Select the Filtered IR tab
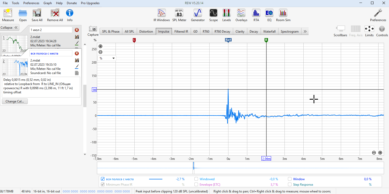 (181, 32)
